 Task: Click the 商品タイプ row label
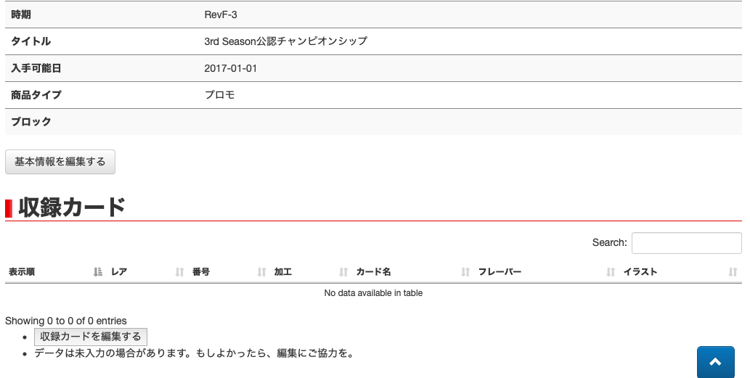(36, 95)
